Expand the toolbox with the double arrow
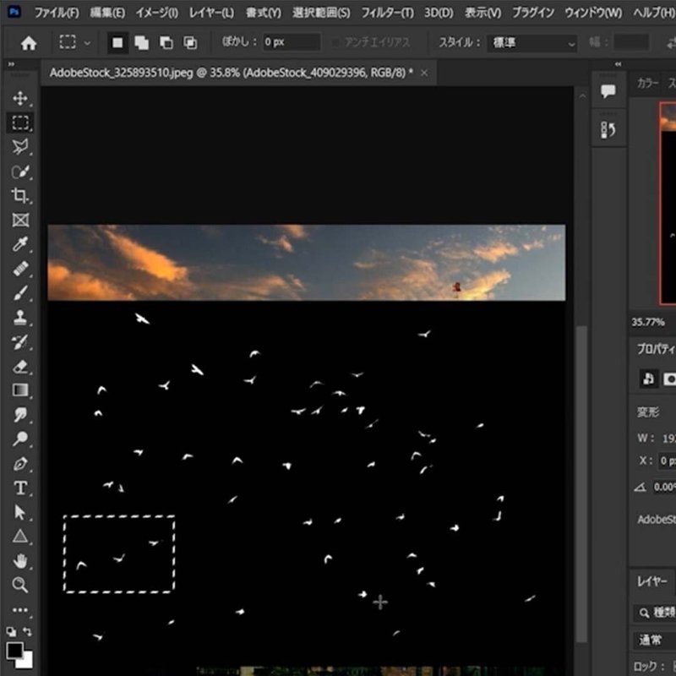Image resolution: width=676 pixels, height=676 pixels. [11, 64]
